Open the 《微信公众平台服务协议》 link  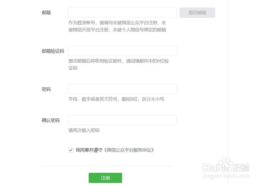pyautogui.click(x=129, y=150)
